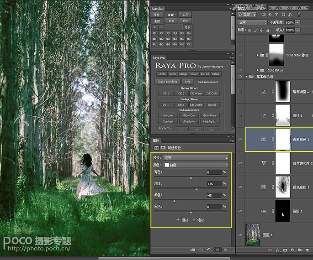Click new adjustment layer icon at bottom
Image resolution: width=313 pixels, height=260 pixels.
click(x=292, y=250)
